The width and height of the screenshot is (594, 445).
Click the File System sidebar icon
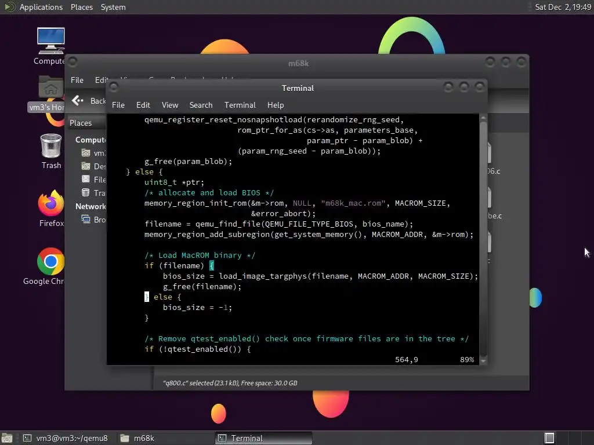click(x=86, y=180)
